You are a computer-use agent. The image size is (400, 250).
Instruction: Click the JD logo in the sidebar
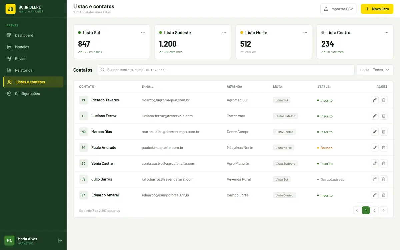[x=11, y=9]
